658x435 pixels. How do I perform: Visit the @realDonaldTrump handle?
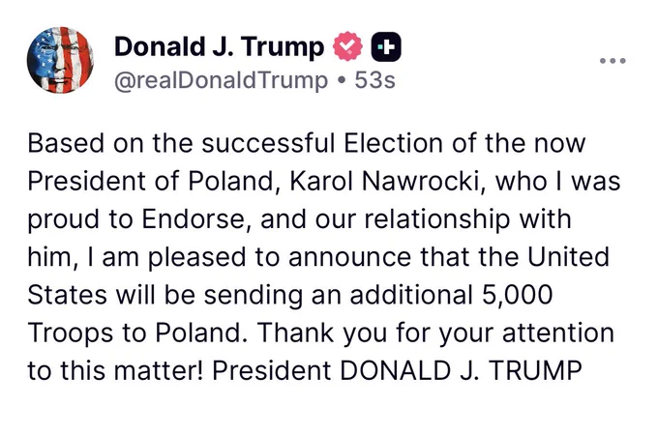click(222, 80)
